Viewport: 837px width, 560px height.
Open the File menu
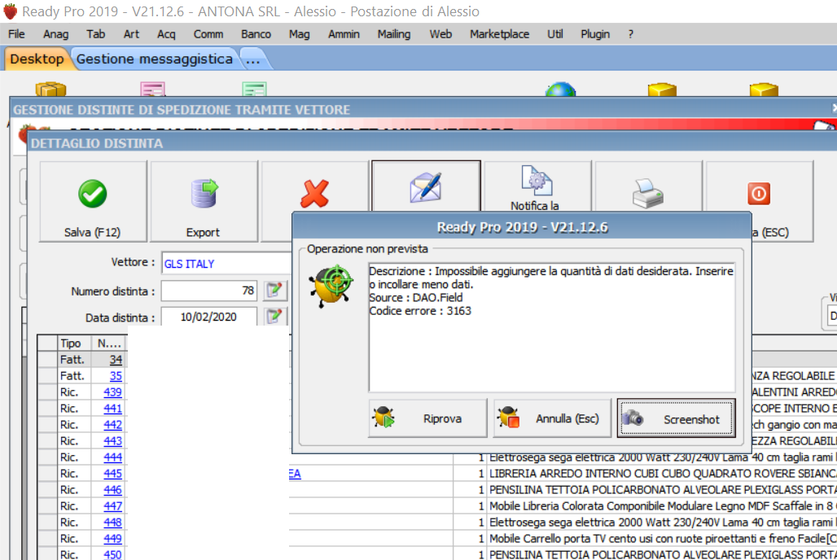(x=16, y=34)
